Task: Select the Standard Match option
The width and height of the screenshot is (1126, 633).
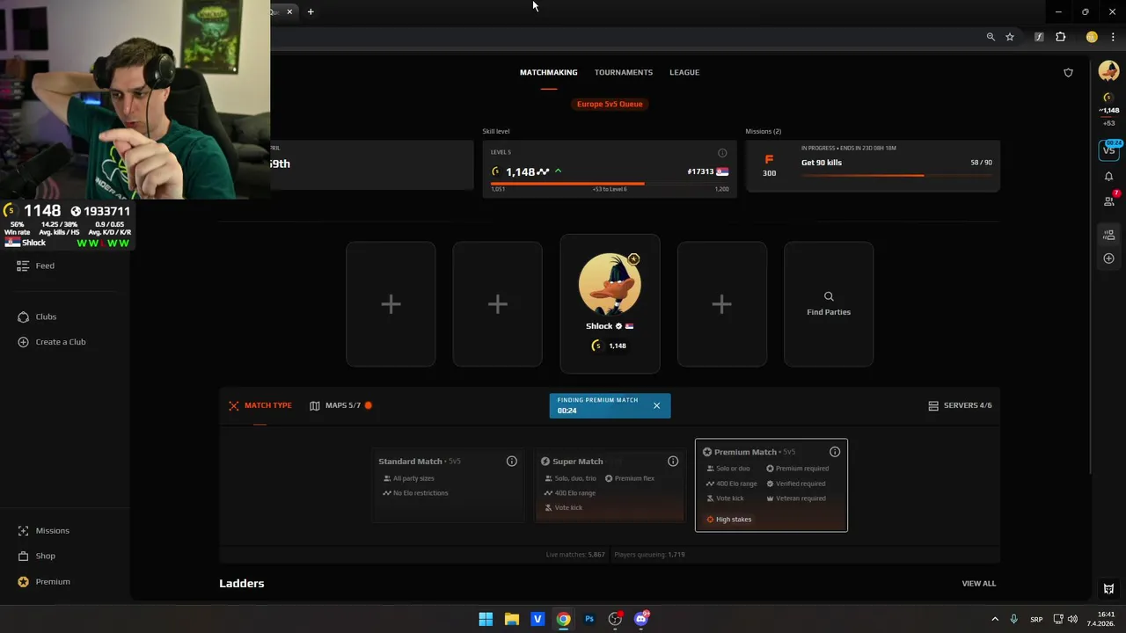Action: 448,485
